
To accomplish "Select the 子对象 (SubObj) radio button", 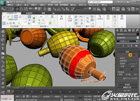I will pyautogui.click(x=124, y=74).
